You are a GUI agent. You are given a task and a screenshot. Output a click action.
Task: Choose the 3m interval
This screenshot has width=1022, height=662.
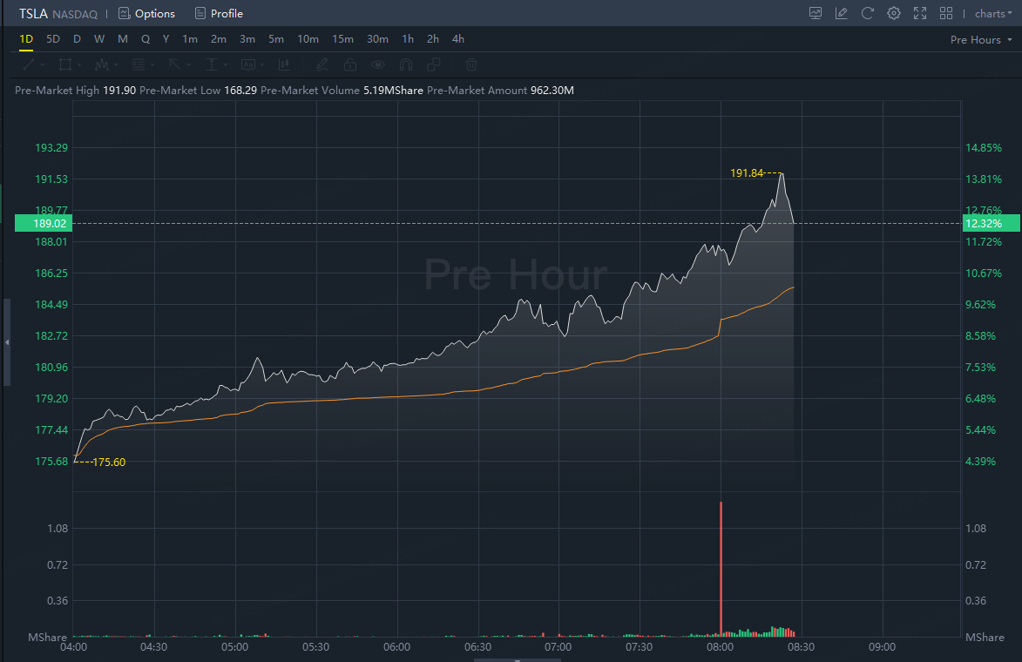point(247,39)
